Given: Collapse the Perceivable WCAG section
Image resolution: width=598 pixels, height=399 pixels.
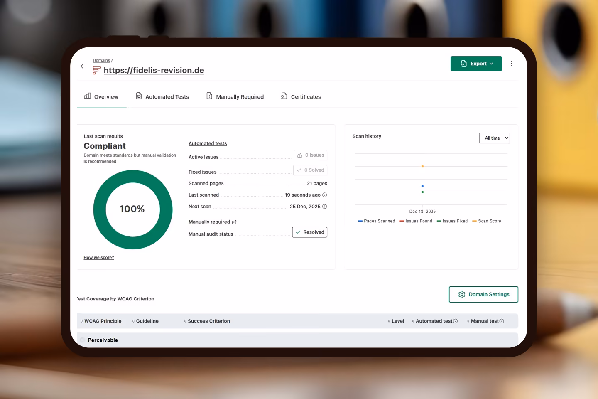Looking at the screenshot, I should click(82, 340).
